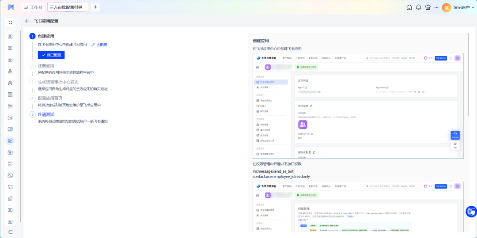Screen dimensions: 477x238
Task: Click the back arrow beside 飞书应用配置
Action: [x=28, y=21]
